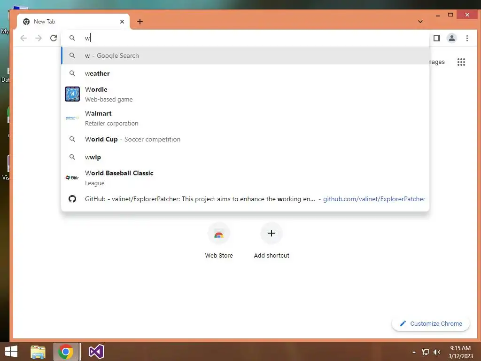Show hidden system tray icons
This screenshot has height=361, width=481.
click(414, 352)
